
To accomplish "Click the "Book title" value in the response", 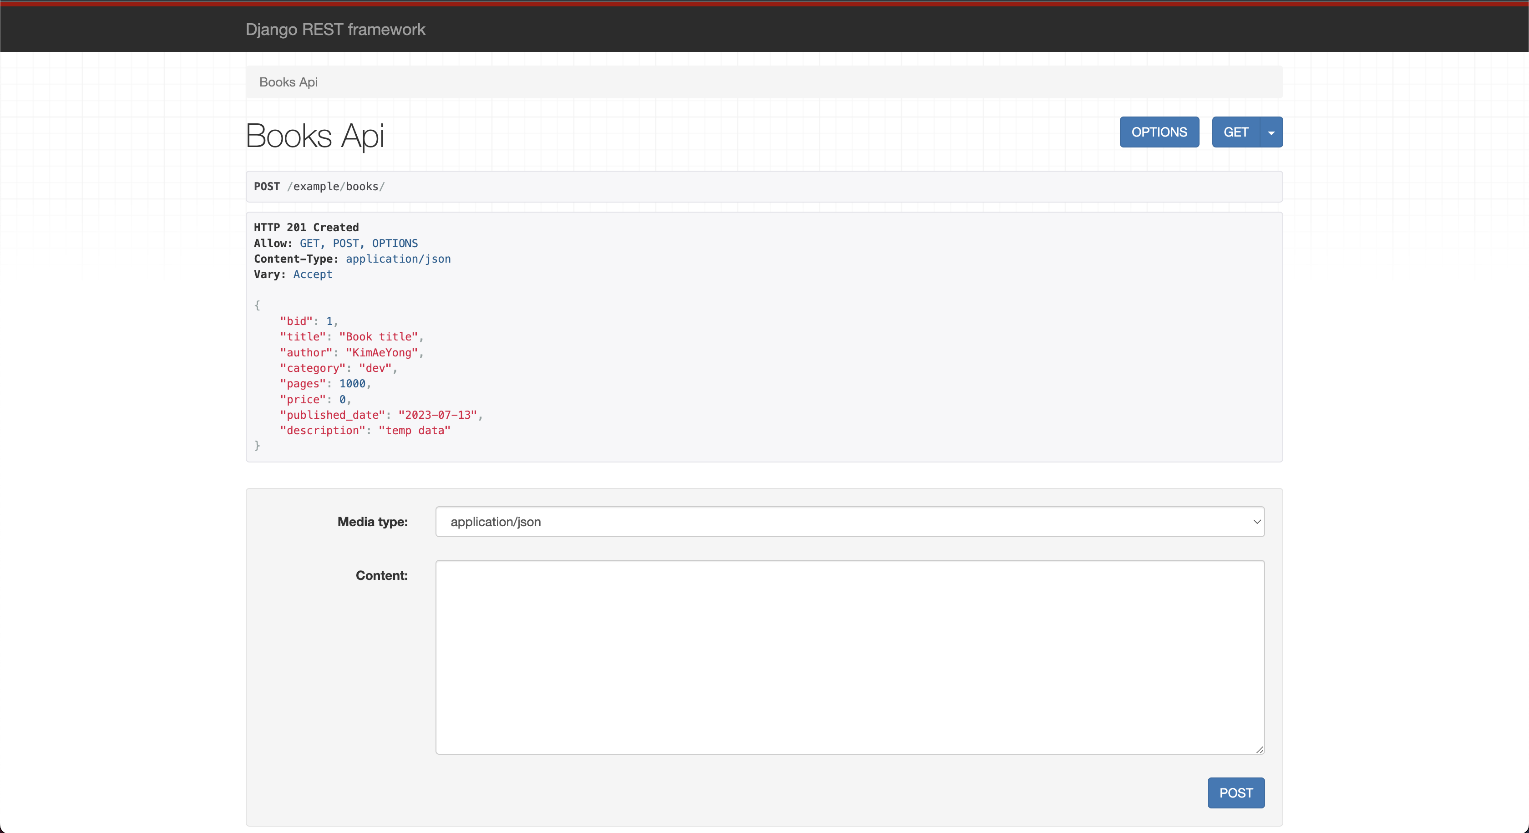I will (378, 337).
